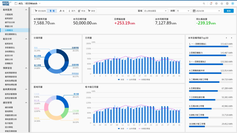Open 能耗預算管控 in sidebar

(11, 73)
